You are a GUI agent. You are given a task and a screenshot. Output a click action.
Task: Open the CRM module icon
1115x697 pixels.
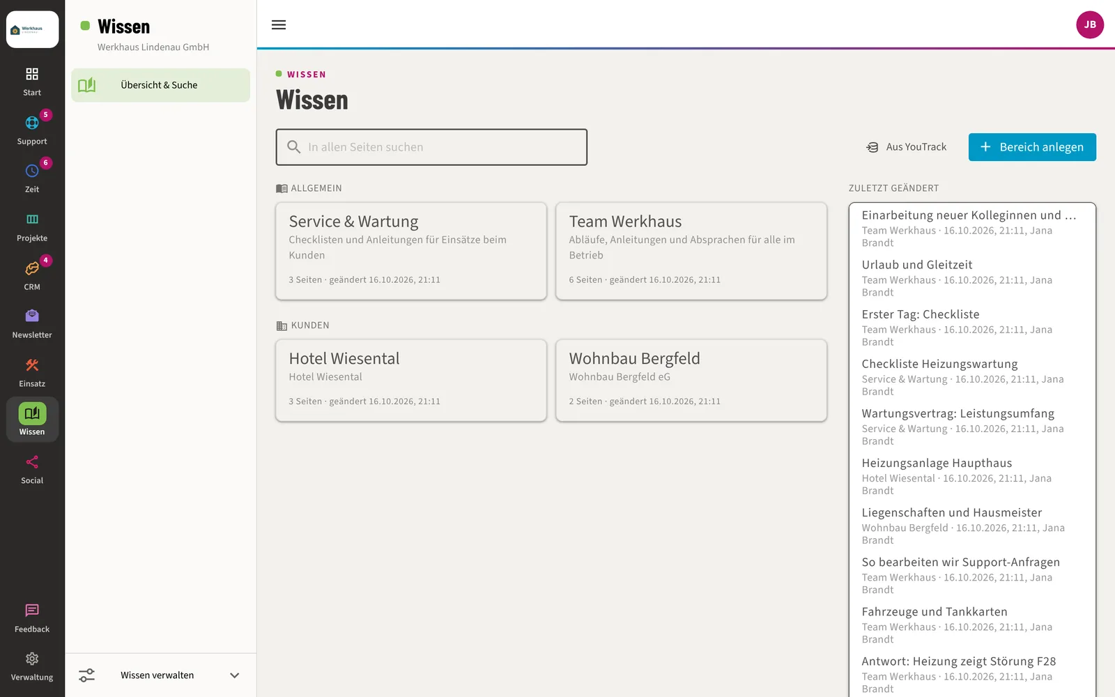tap(32, 268)
